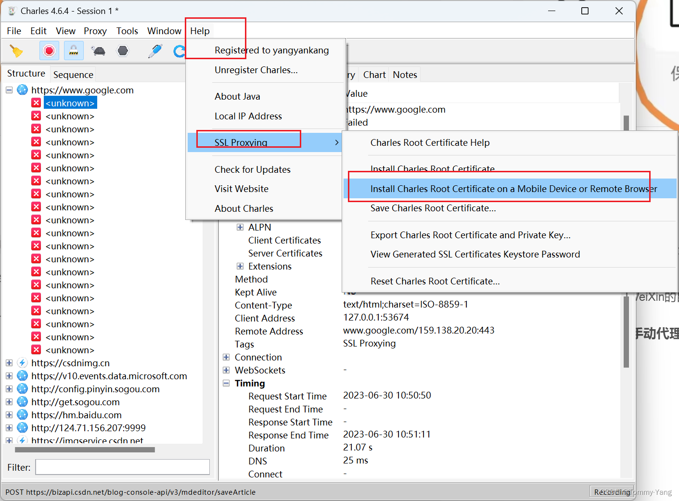
Task: Click the Filter text field
Action: (122, 467)
